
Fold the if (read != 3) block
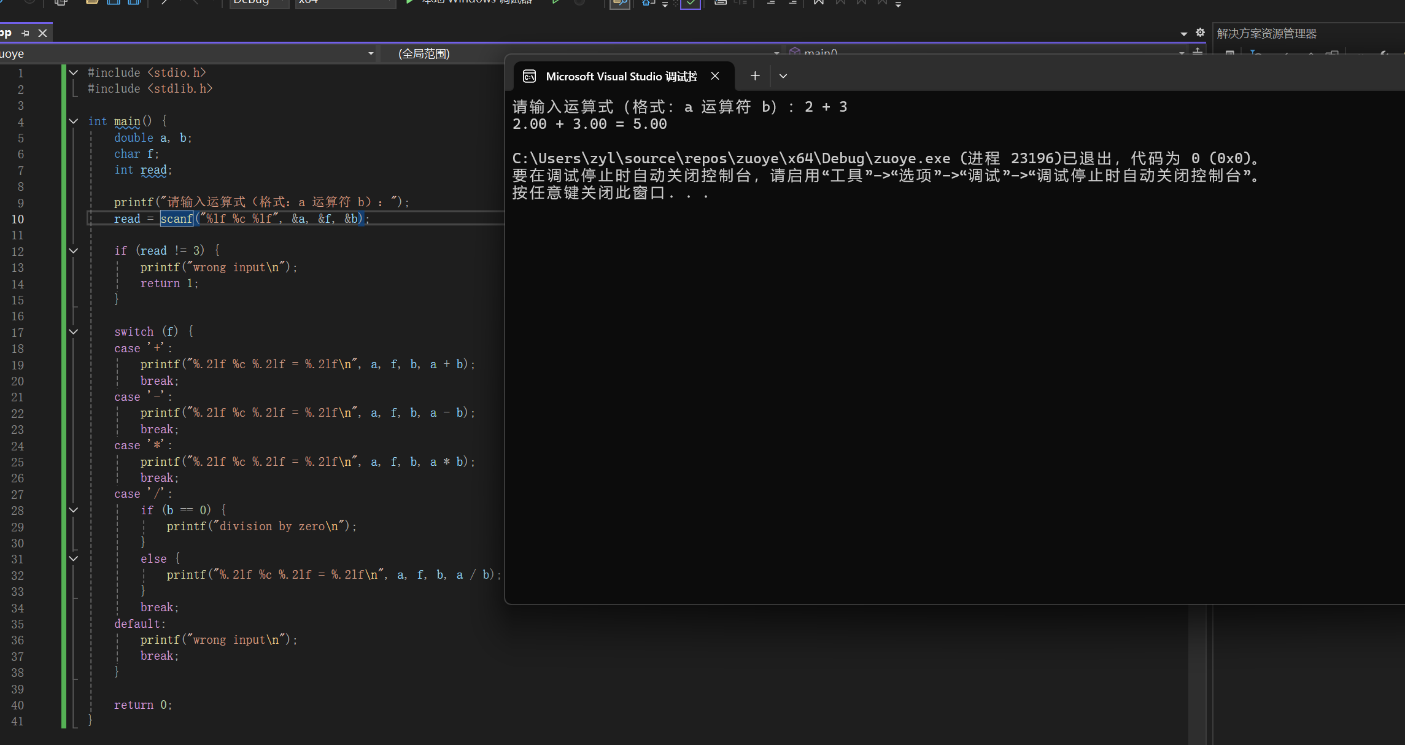[74, 250]
